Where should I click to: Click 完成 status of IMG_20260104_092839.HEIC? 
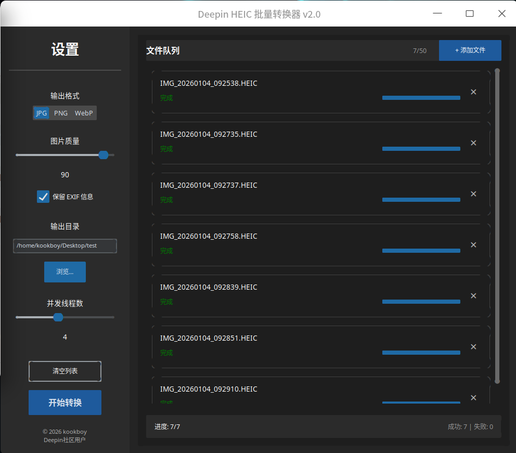coord(166,302)
